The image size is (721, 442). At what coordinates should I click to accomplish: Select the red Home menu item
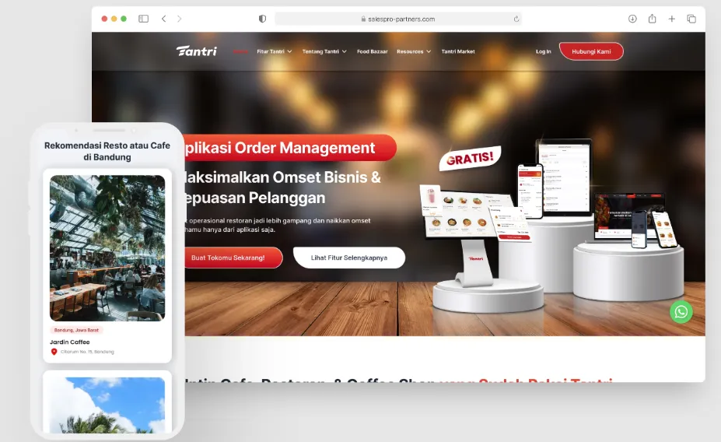click(x=240, y=51)
